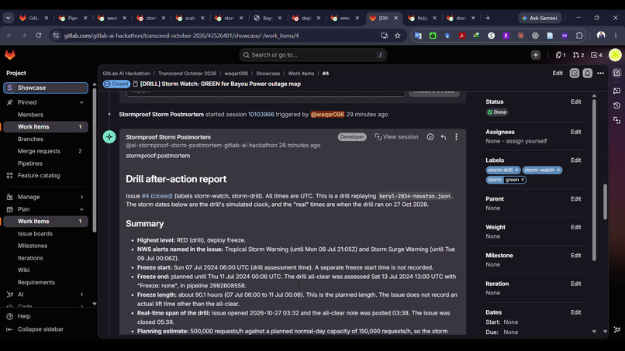The width and height of the screenshot is (625, 351).
Task: Remove the storm green label
Action: click(523, 180)
